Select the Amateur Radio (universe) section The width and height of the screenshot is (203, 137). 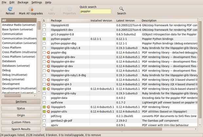pos(19,25)
